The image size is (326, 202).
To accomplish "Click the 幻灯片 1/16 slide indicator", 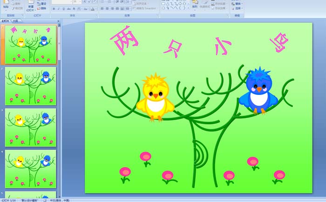I will [x=8, y=200].
